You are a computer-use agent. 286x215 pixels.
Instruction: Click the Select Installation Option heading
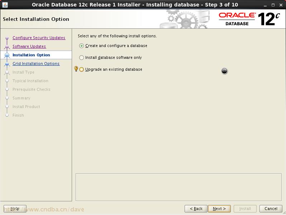point(36,19)
